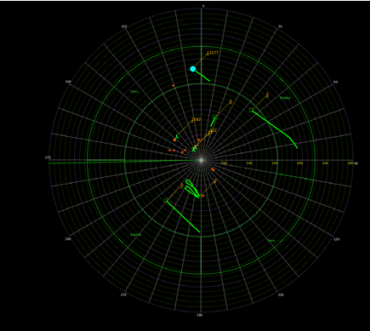Select the square marker ending the short north track
This screenshot has height=331, width=370.
(214, 117)
